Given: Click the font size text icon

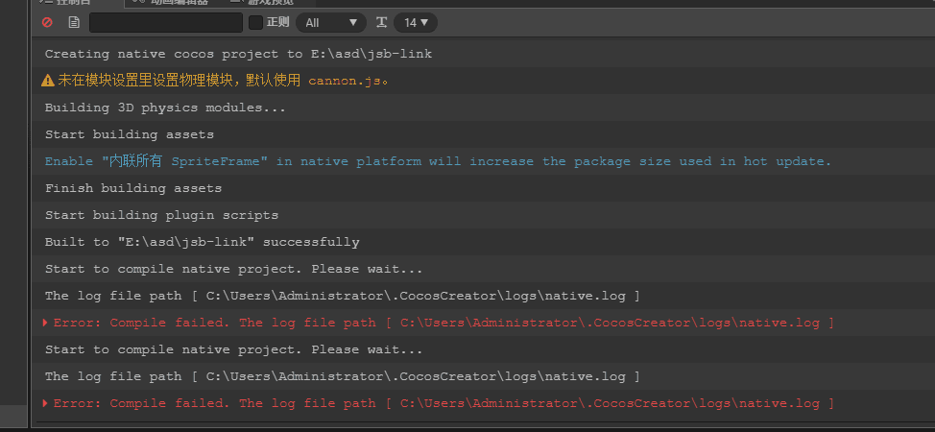Looking at the screenshot, I should click(x=381, y=22).
